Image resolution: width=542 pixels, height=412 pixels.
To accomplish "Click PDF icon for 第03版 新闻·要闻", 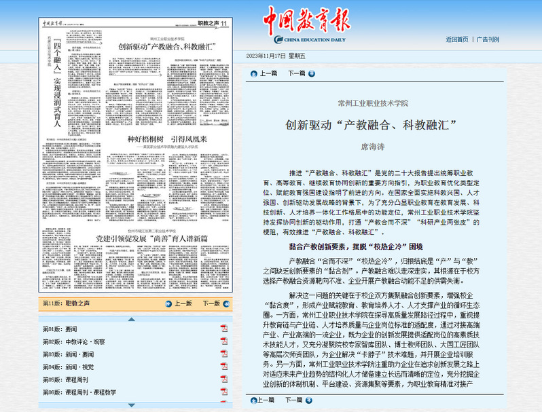I will click(223, 354).
